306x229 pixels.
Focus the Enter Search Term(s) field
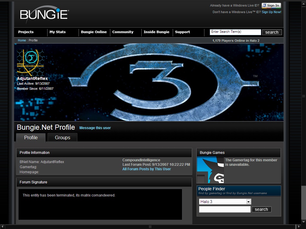[235, 32]
